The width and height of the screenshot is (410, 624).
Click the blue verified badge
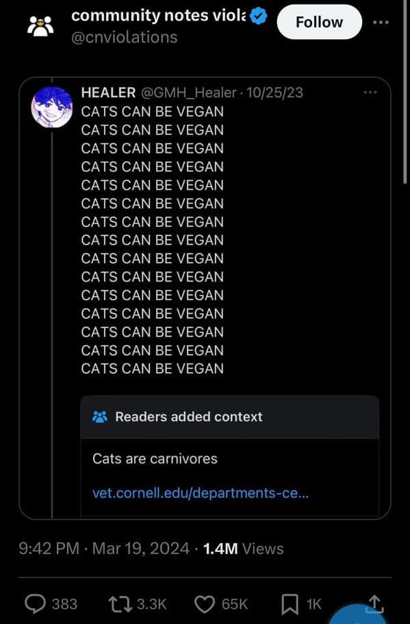coord(257,15)
